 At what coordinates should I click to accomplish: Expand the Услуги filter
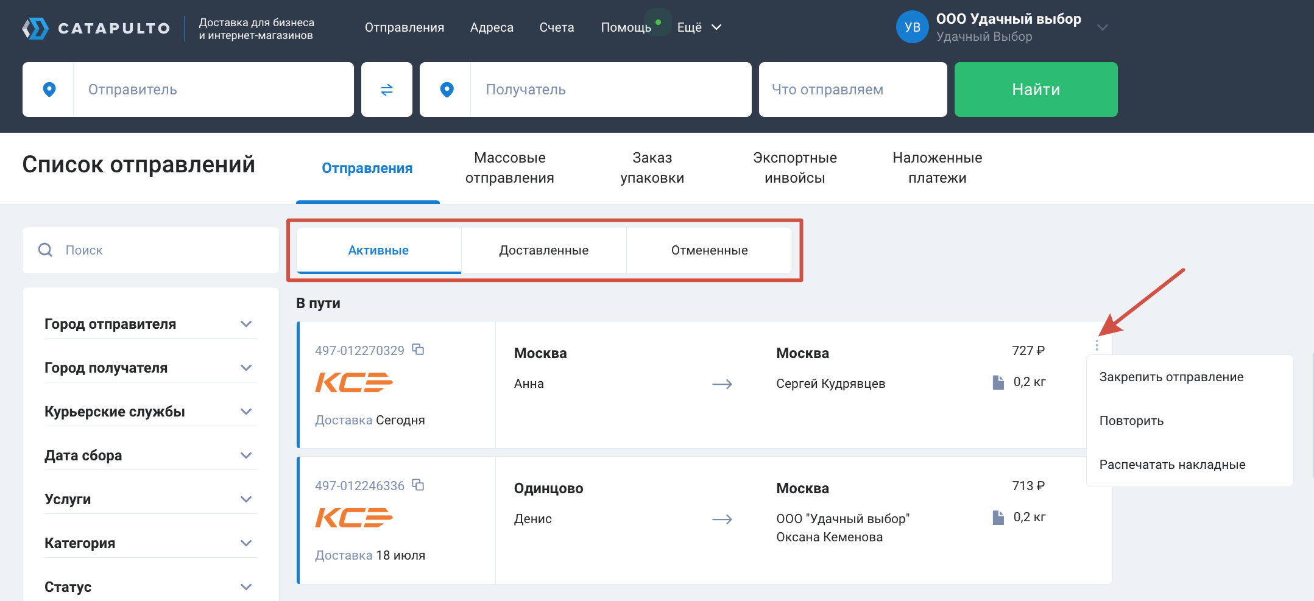(150, 499)
